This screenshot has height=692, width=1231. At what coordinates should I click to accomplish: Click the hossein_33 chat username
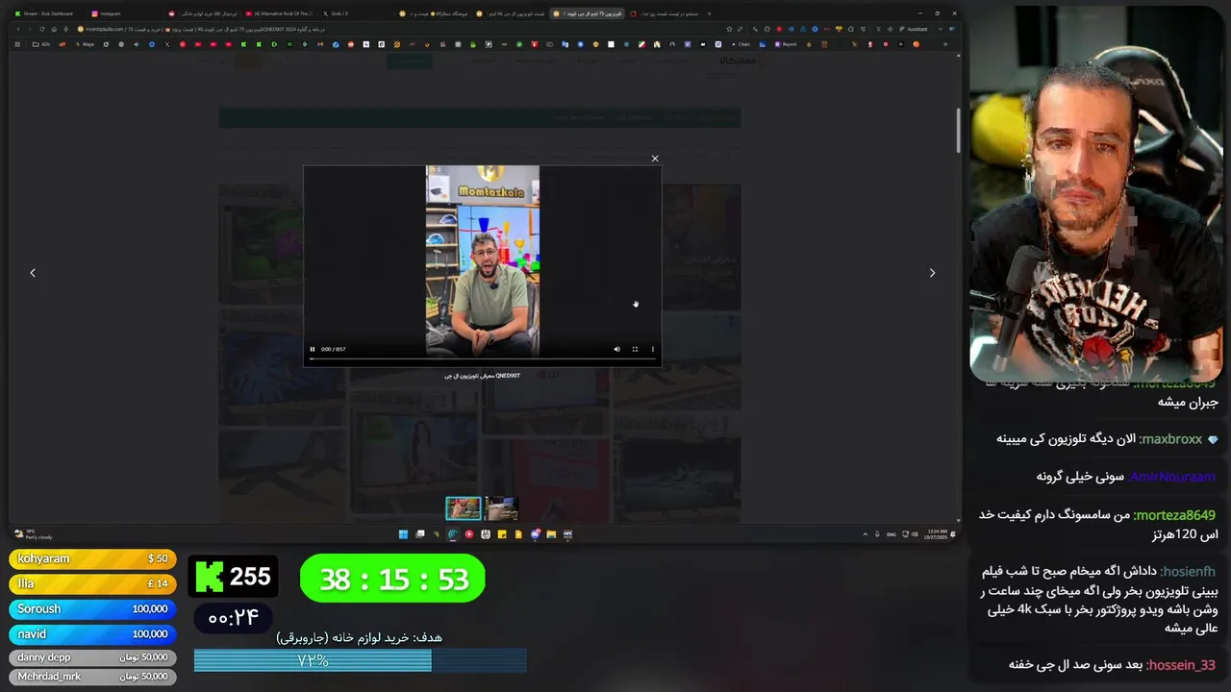(x=1181, y=665)
